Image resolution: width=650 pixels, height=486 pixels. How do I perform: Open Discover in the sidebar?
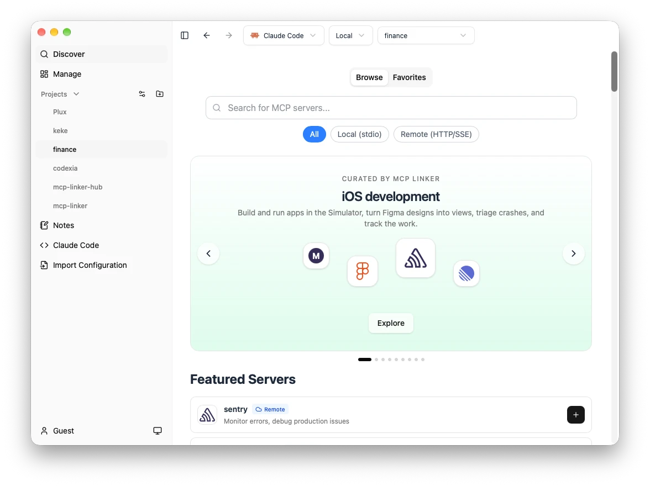(x=102, y=54)
